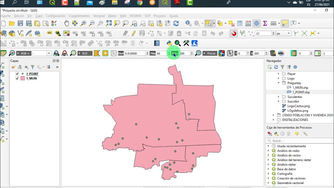Screen dimensions: 334x188
Task: Click the pink 1_MUN layer symbol swatch
Action: (x=22, y=78)
